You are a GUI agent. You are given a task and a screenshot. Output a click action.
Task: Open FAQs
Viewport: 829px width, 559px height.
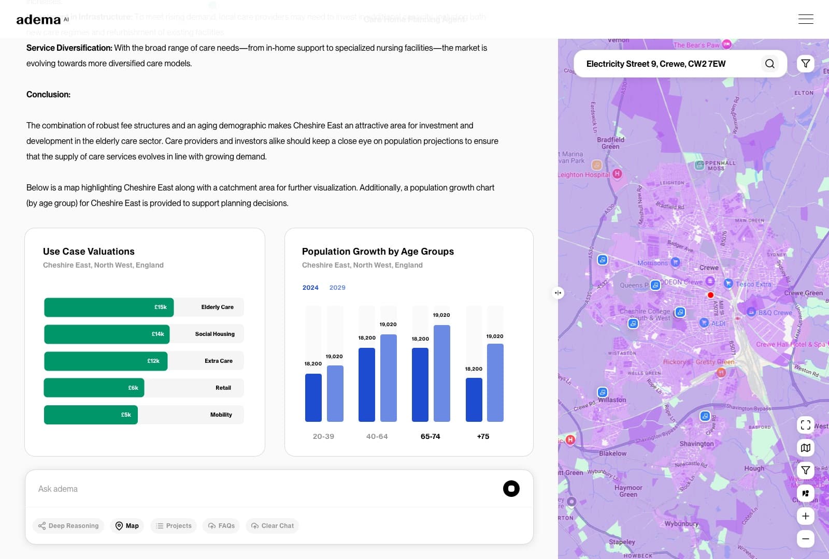click(x=221, y=526)
